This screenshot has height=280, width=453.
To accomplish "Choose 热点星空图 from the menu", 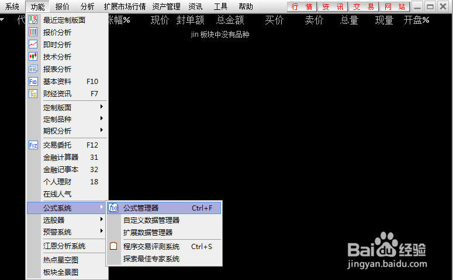I will pyautogui.click(x=67, y=260).
